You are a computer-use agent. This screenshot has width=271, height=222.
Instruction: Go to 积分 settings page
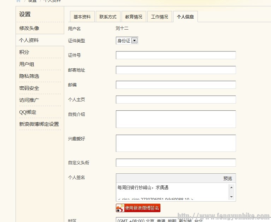coord(24,52)
